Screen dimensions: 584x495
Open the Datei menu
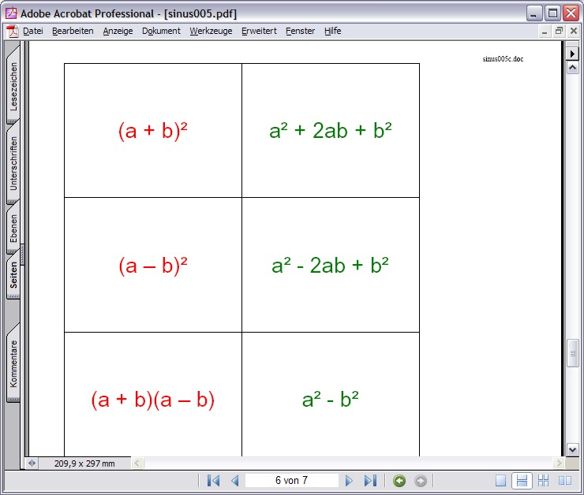pyautogui.click(x=33, y=31)
